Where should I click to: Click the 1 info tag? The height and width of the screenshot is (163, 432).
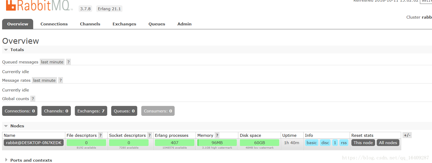335,143
